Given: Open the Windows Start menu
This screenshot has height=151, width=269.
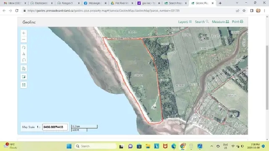Looking at the screenshot, I should coord(69,146).
